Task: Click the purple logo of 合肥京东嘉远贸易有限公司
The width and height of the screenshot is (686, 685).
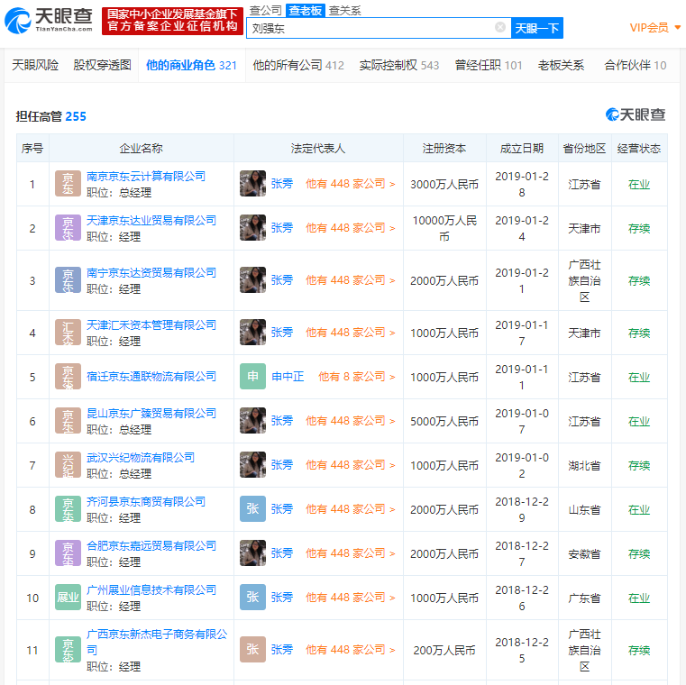Action: (x=68, y=553)
